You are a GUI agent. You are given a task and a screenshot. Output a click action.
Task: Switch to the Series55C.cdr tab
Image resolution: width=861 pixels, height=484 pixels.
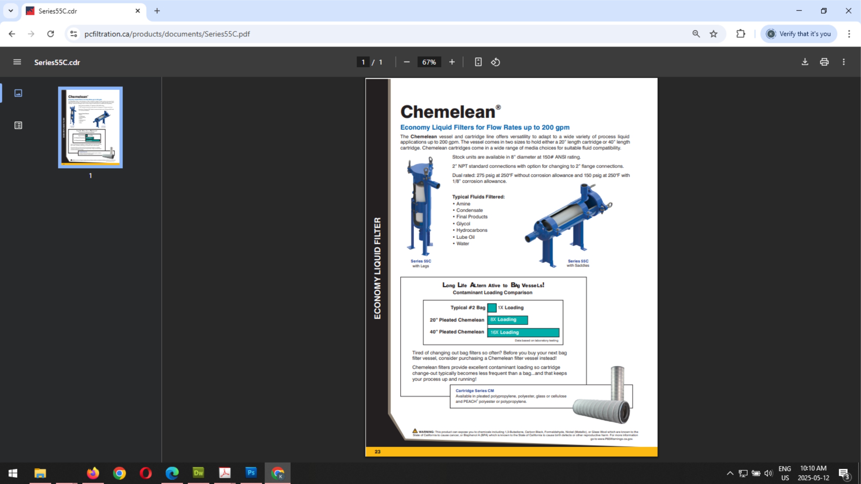click(74, 11)
